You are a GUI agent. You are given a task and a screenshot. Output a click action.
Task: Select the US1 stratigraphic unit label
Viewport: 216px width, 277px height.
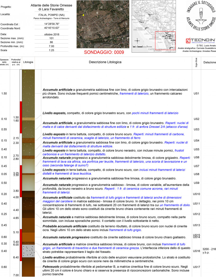click(196, 94)
